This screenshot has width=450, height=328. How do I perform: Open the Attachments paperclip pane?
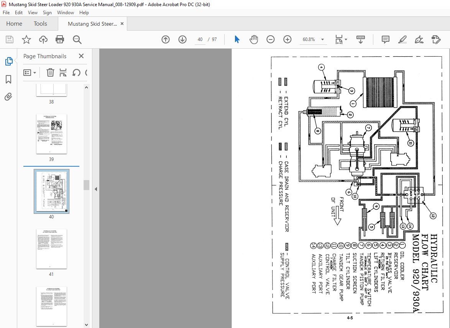(8, 97)
